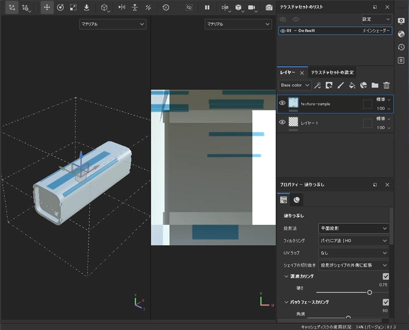Open the viewport display cube menu
The image size is (409, 330).
[239, 8]
